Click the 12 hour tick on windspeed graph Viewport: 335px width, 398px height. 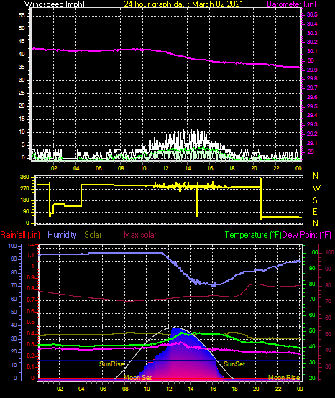point(165,168)
